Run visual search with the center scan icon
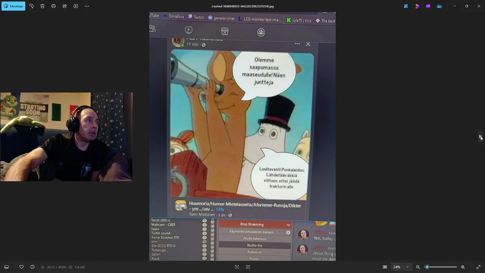Image resolution: width=485 pixels, height=273 pixels. [237, 267]
